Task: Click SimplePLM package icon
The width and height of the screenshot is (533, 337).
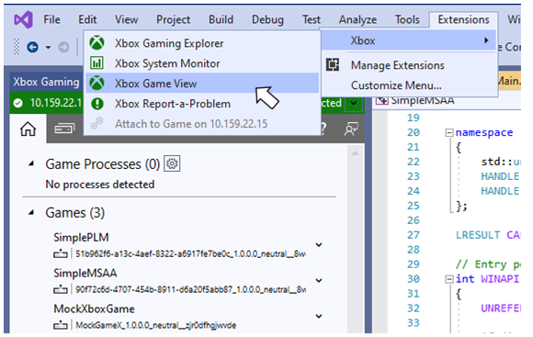Action: coord(61,253)
